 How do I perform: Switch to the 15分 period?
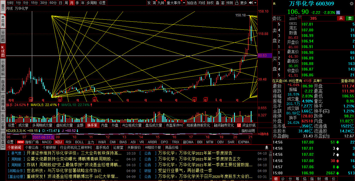point(34,3)
